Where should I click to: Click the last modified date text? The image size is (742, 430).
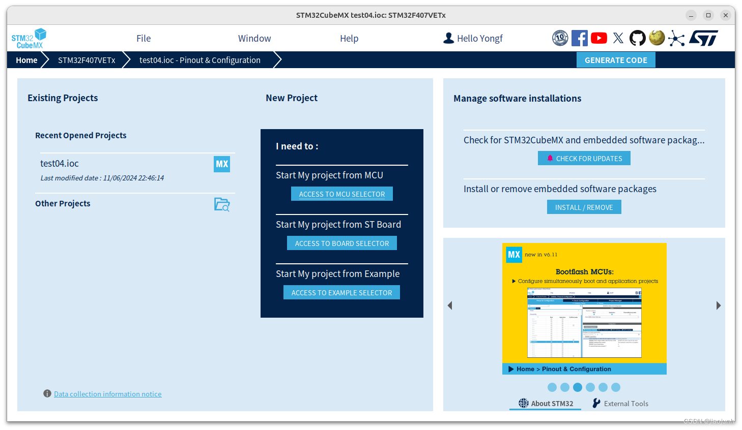click(102, 178)
